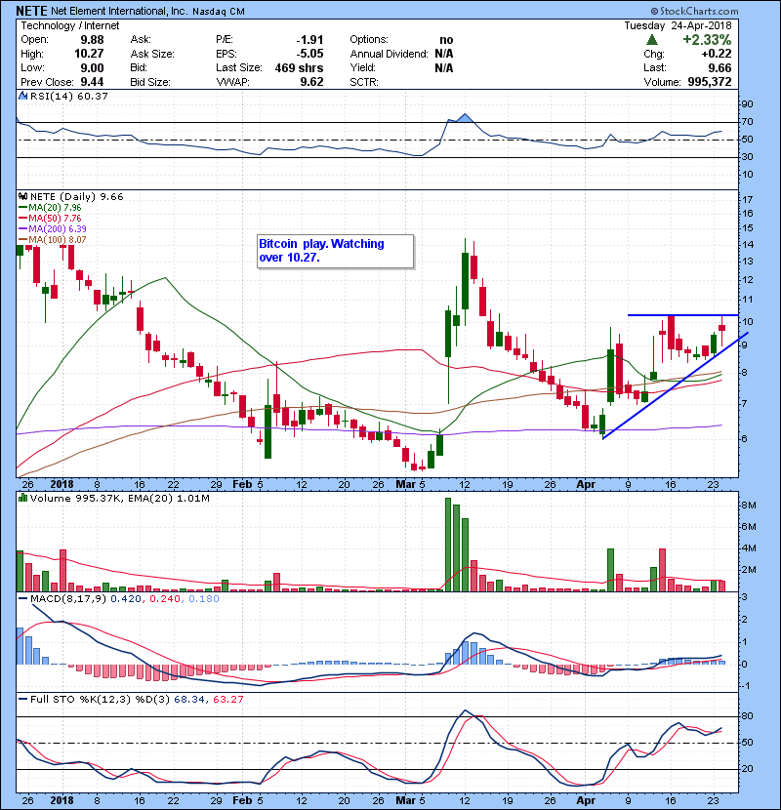Viewport: 781px width, 810px height.
Task: Click the MACD(8,17,9) indicator label
Action: pos(68,599)
